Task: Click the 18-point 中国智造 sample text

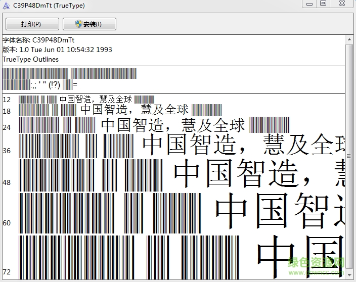Action: [x=135, y=110]
